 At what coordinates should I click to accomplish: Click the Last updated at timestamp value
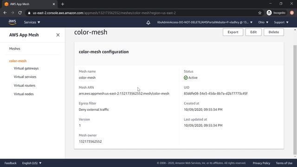[203, 126]
